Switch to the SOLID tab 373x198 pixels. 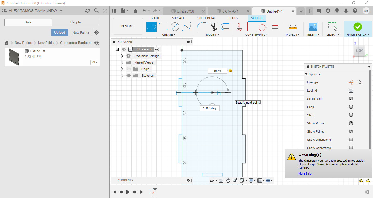click(155, 18)
